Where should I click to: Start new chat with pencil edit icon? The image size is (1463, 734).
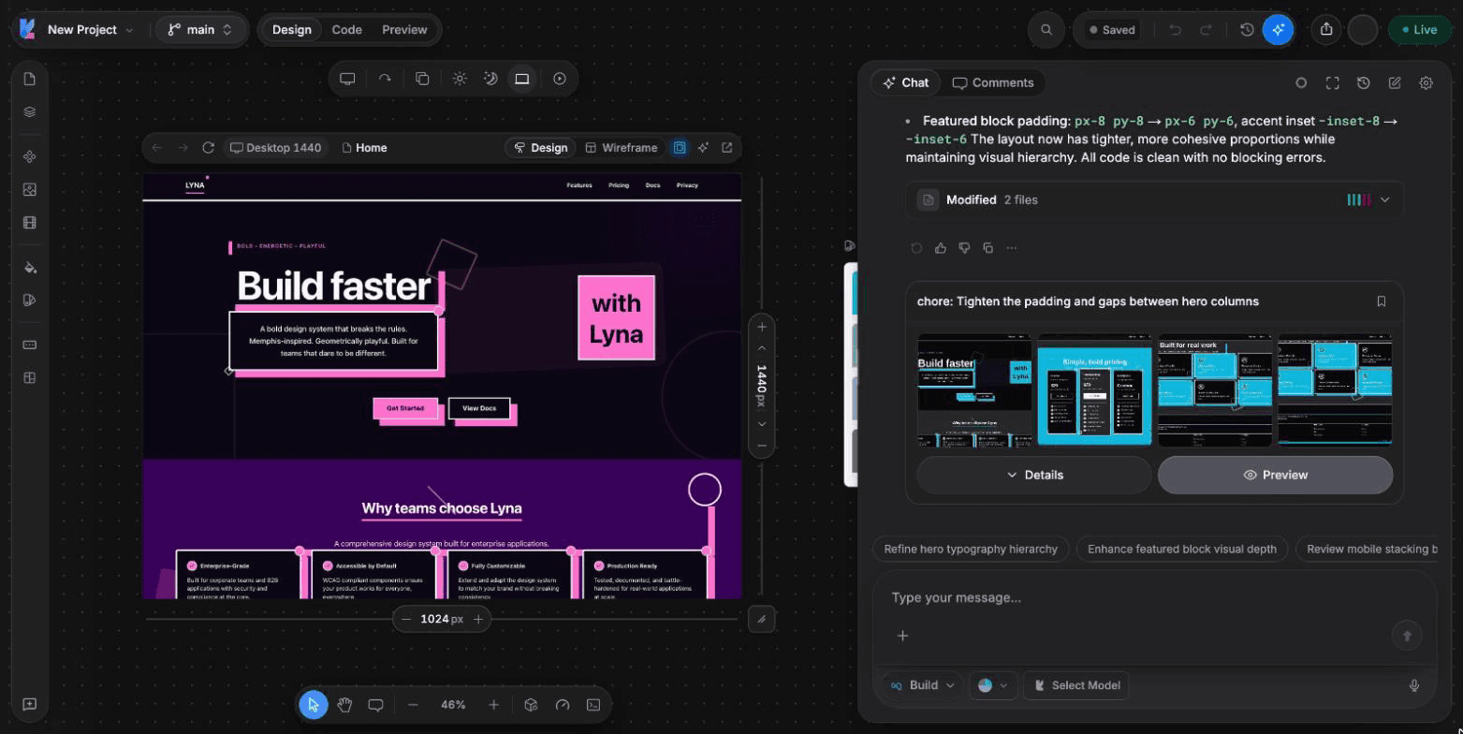1395,82
